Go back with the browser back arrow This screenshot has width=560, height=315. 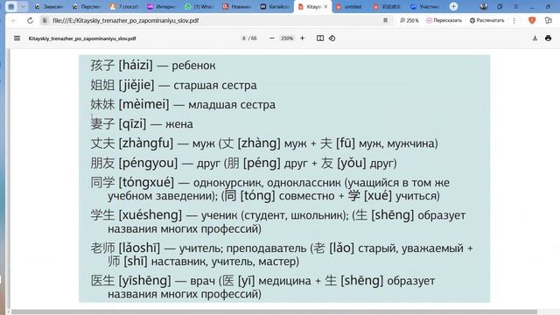click(14, 21)
